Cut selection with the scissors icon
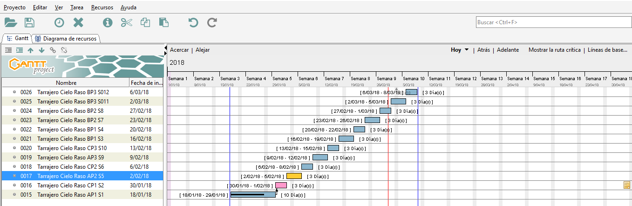 tap(127, 22)
